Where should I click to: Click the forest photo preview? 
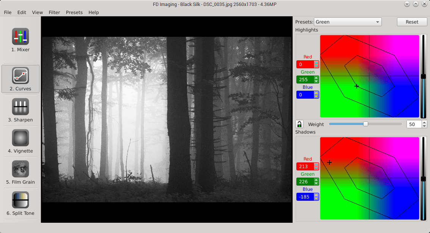167,120
